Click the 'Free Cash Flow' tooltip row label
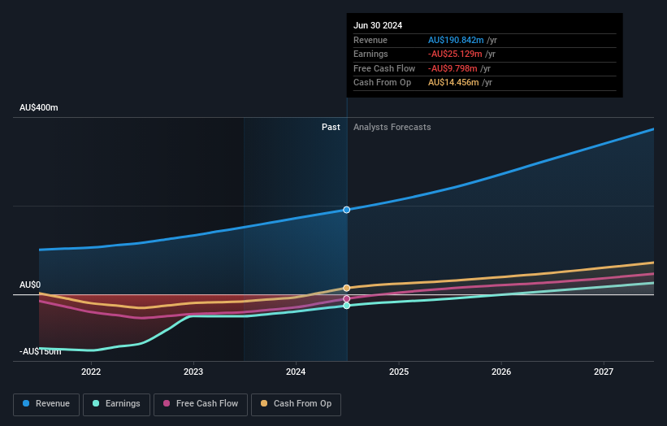 coord(384,68)
